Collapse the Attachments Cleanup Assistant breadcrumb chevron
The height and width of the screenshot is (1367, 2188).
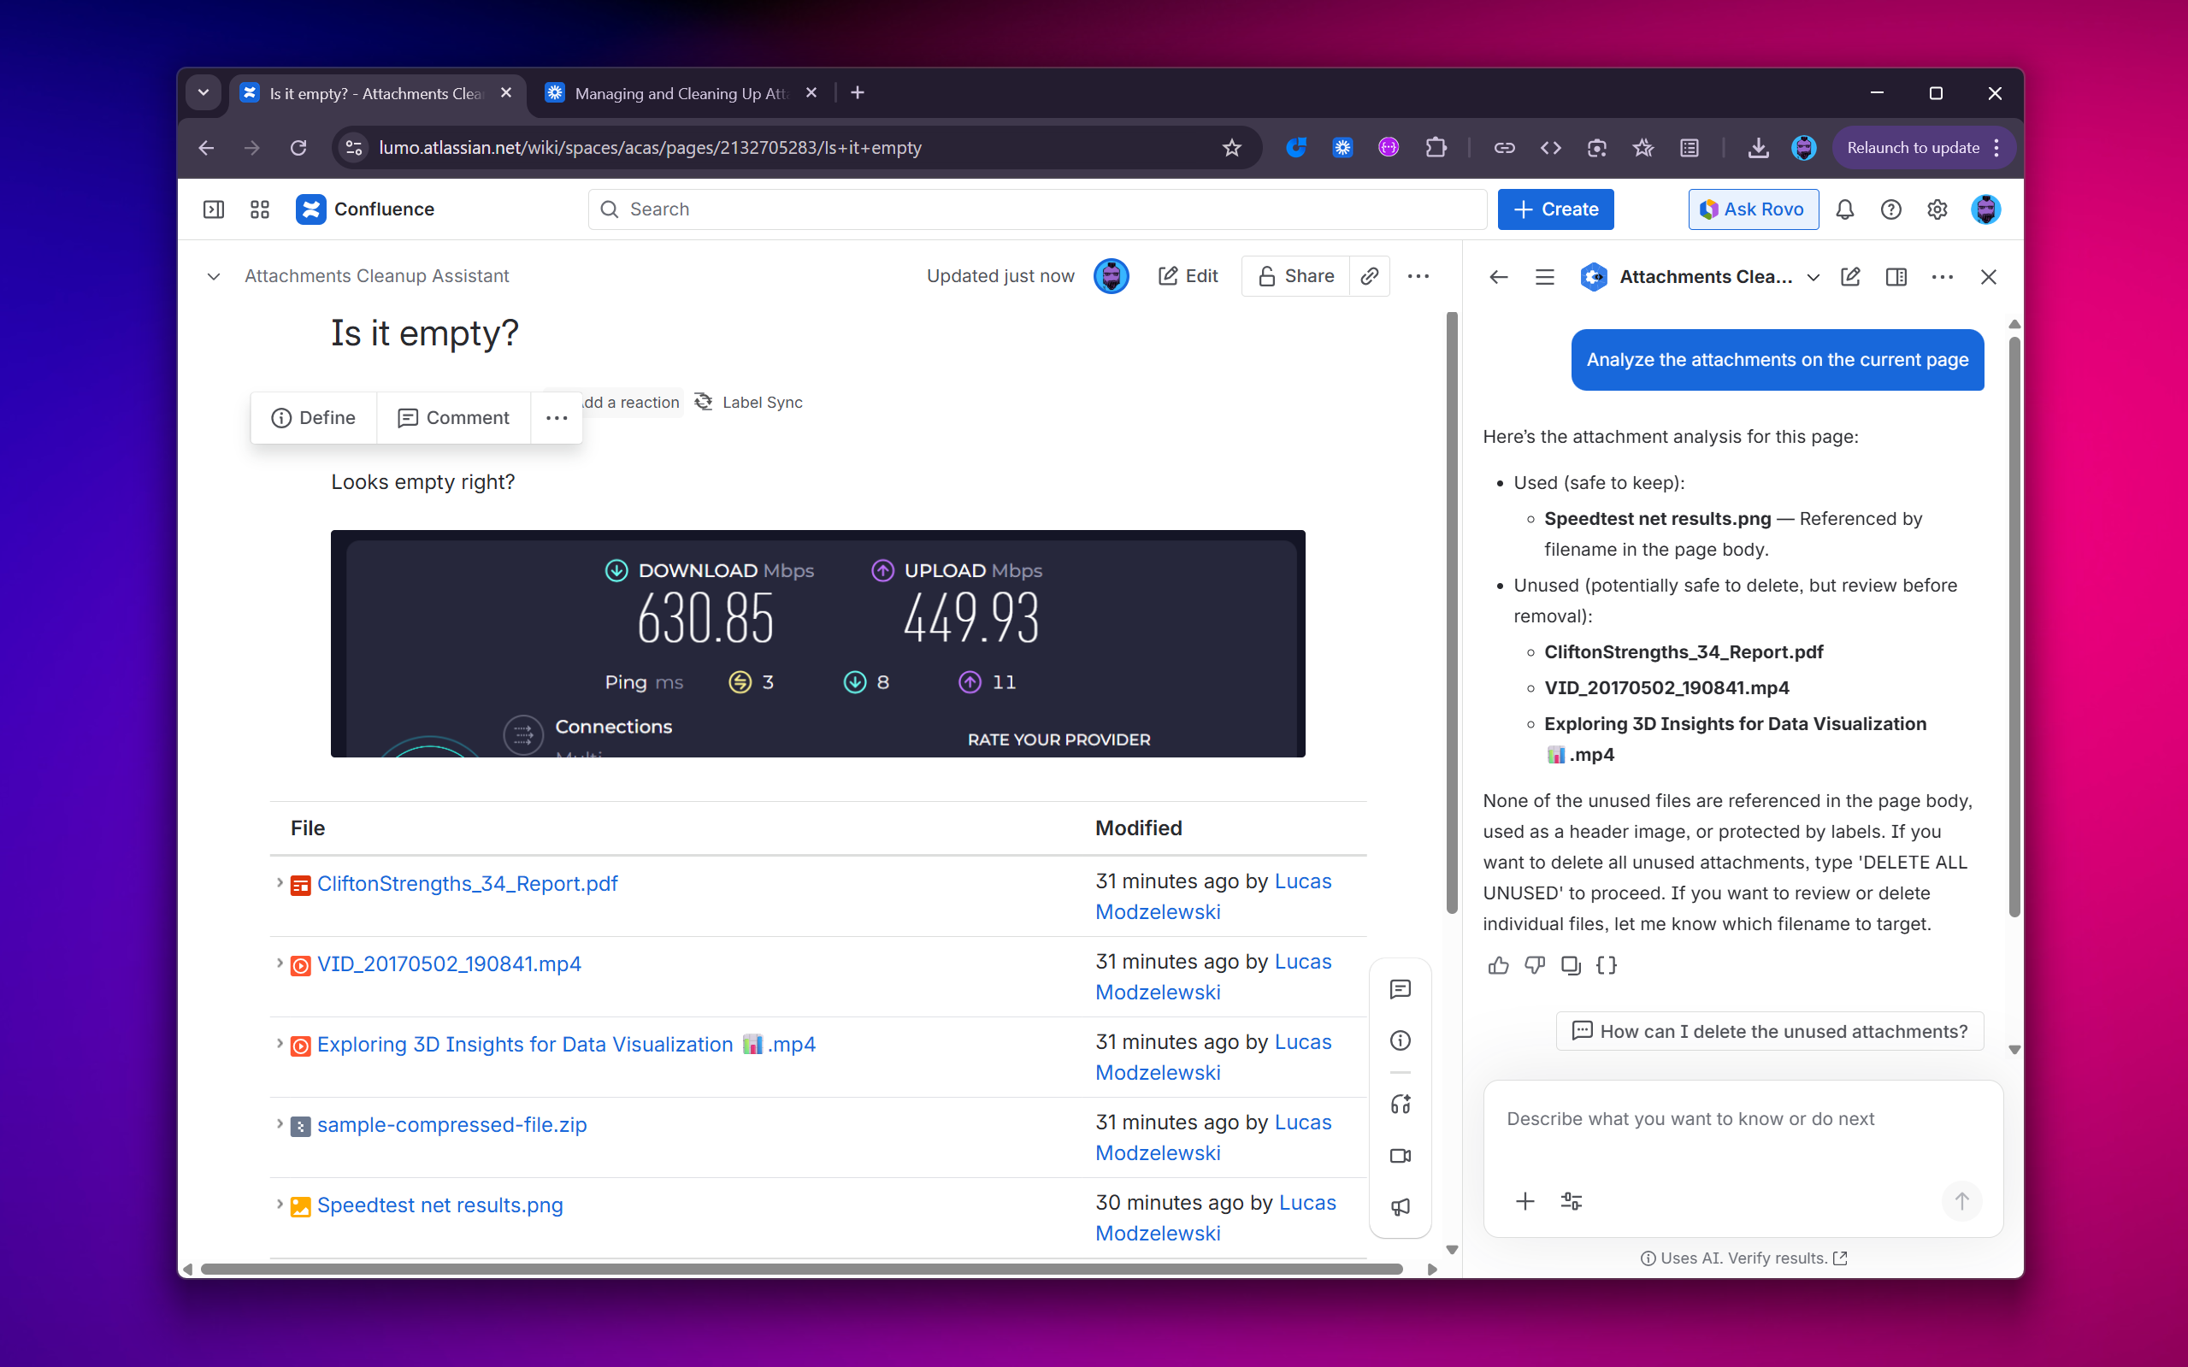214,277
